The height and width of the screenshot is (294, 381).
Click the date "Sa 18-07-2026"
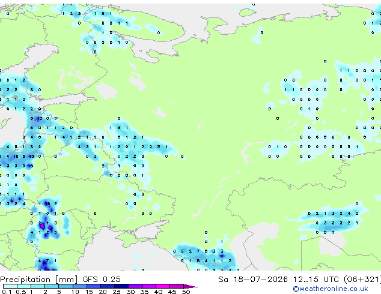point(253,280)
